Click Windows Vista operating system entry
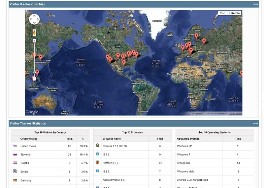 coord(186,171)
